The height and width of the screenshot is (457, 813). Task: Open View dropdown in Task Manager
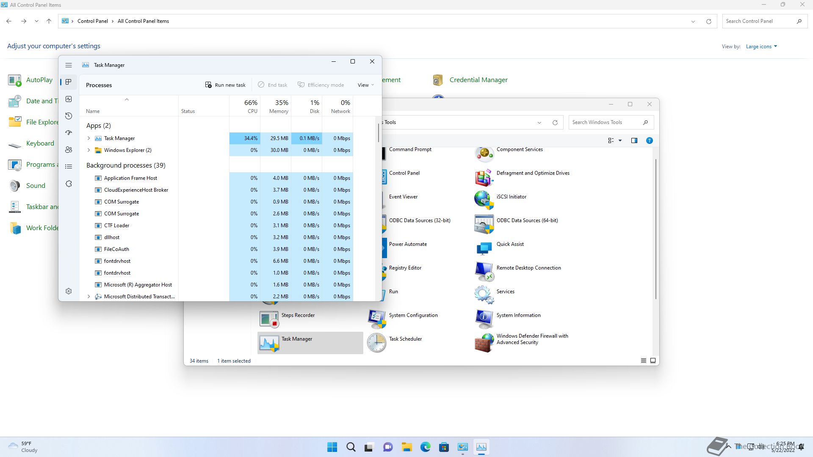click(x=366, y=85)
